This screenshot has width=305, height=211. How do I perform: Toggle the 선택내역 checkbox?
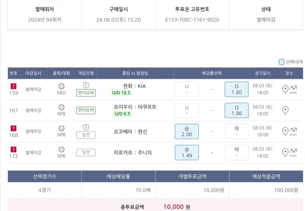(282, 62)
